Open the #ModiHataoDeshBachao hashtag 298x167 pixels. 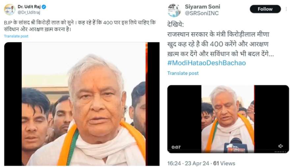pos(206,63)
